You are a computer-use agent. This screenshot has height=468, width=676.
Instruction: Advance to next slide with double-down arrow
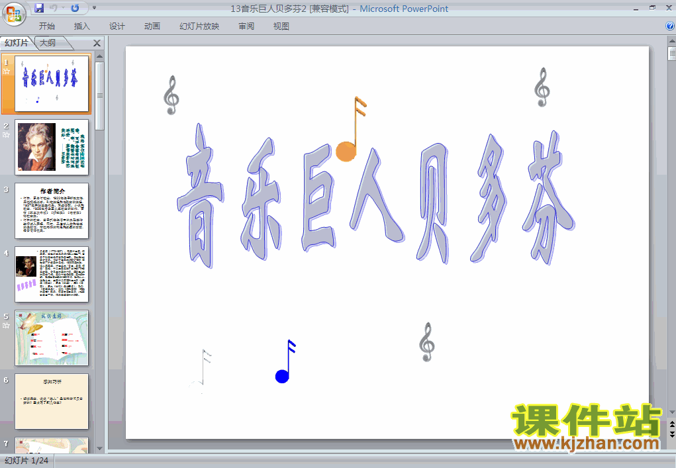click(671, 434)
